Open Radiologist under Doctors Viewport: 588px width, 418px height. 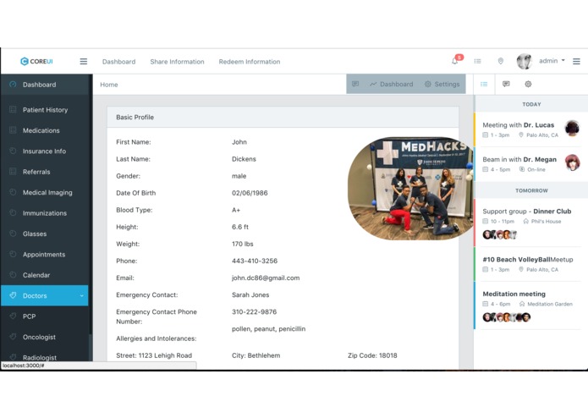(x=45, y=356)
